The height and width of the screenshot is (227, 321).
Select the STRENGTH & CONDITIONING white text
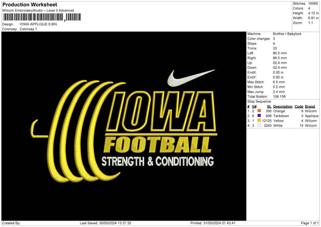point(158,162)
